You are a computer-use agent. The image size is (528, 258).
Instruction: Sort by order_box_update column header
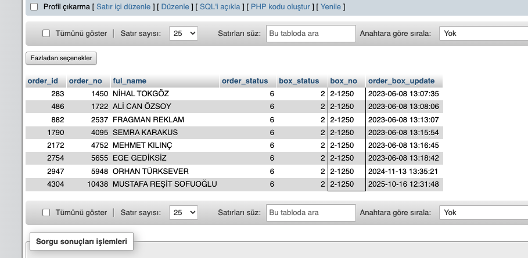[x=401, y=81]
